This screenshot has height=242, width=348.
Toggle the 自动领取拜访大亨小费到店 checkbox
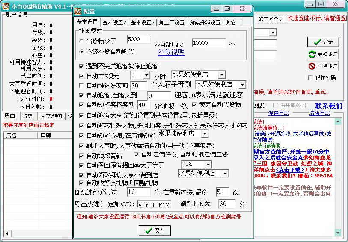(x=81, y=175)
